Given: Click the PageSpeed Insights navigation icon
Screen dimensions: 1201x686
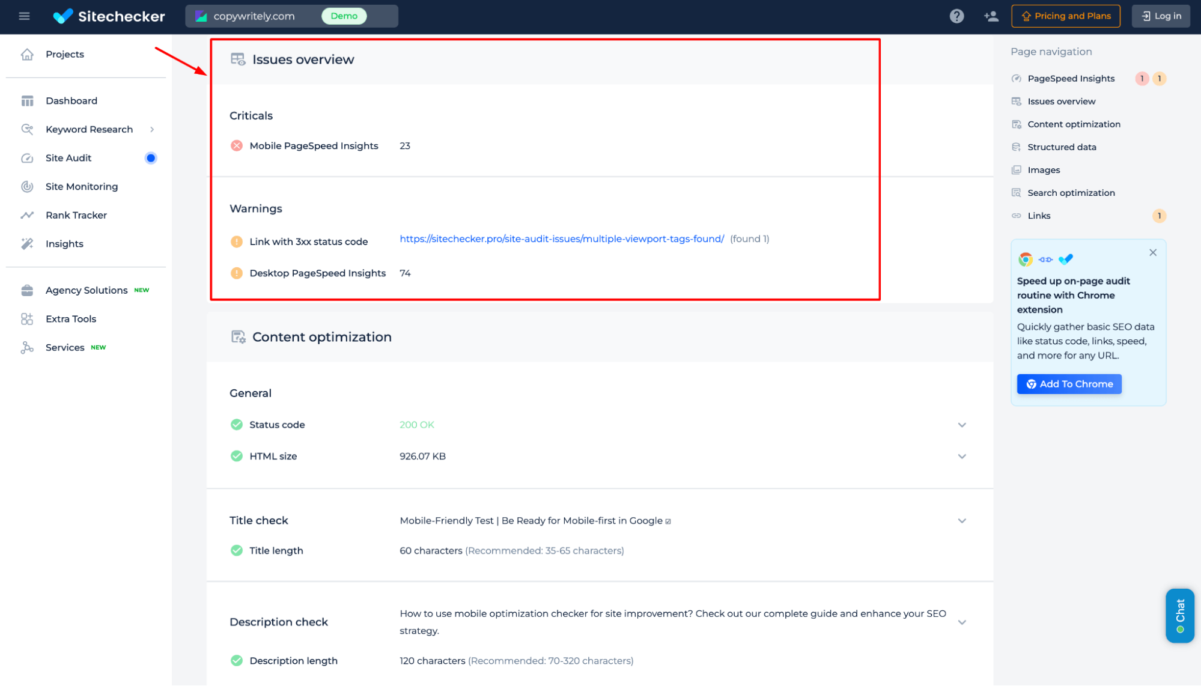Looking at the screenshot, I should click(1016, 78).
